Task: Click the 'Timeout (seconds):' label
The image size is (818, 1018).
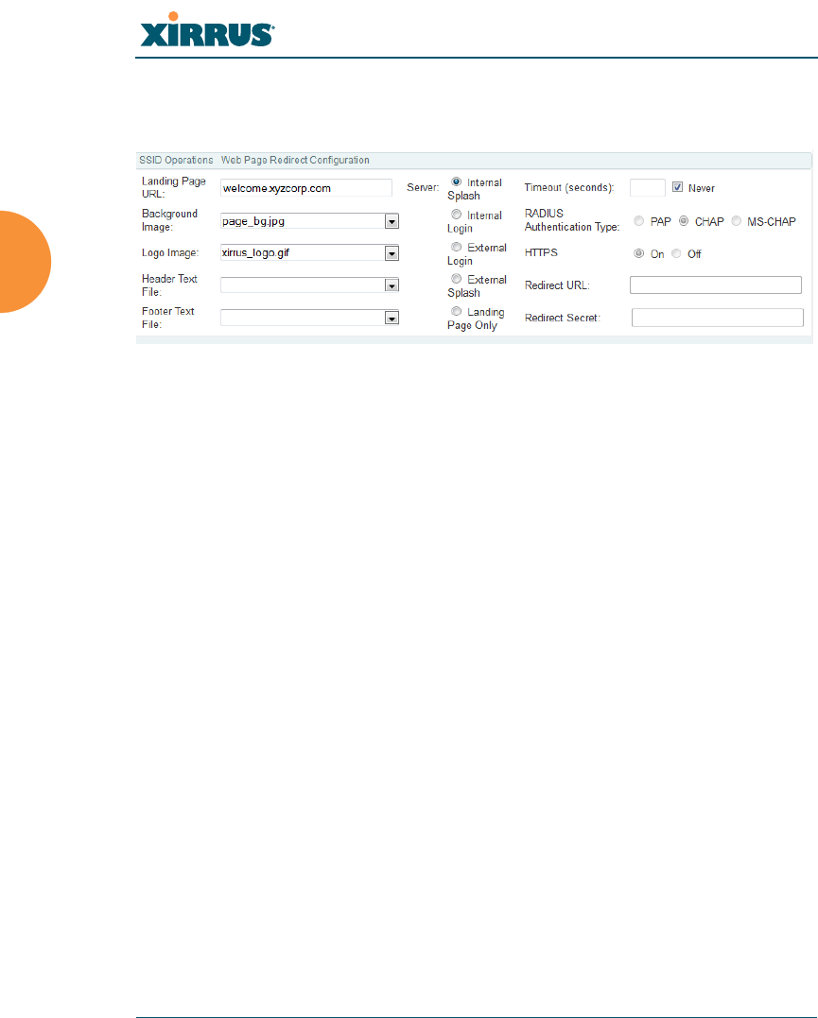Action: (x=569, y=188)
